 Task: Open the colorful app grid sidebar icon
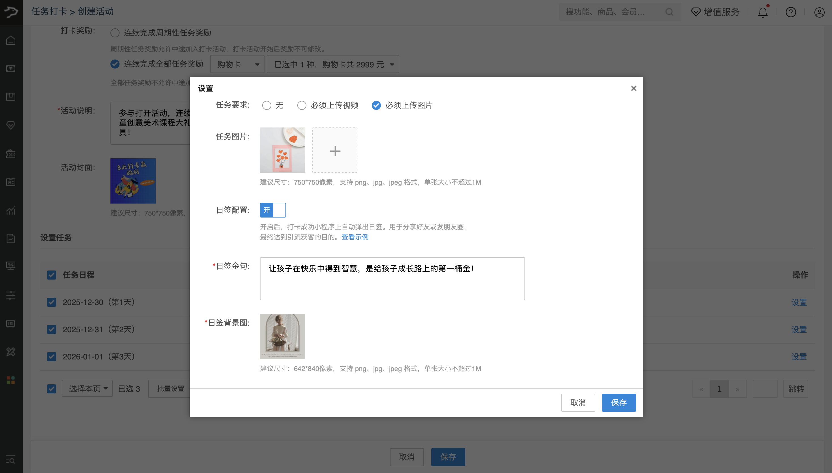pyautogui.click(x=11, y=380)
